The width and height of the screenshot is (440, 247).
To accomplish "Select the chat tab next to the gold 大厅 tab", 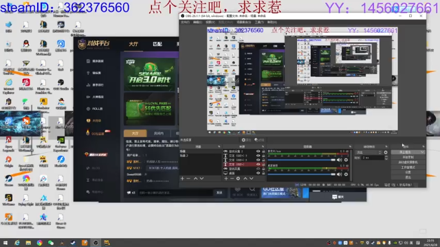I will 159,133.
